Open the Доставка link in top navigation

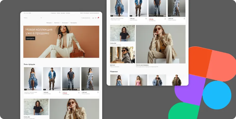[x=63, y=13]
